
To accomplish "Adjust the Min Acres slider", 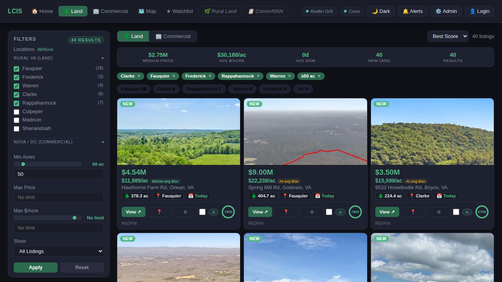I will [x=47, y=164].
